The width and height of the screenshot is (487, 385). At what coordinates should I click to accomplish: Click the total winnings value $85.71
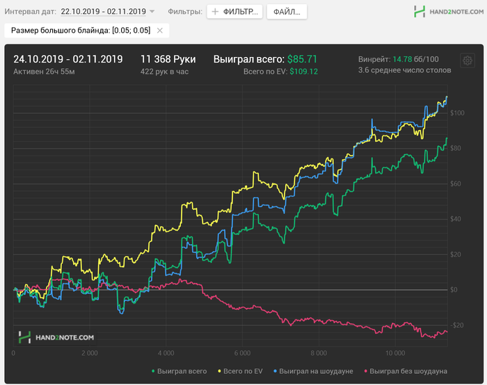coord(302,59)
